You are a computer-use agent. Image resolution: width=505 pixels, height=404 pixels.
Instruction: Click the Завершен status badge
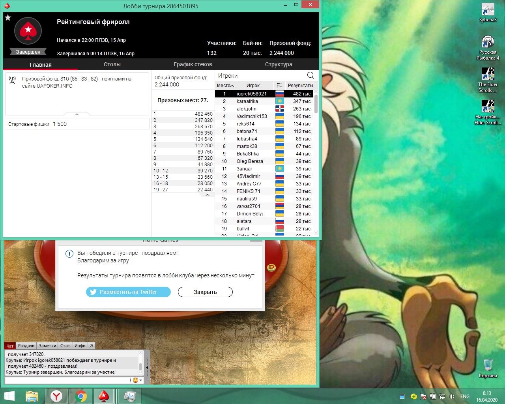(28, 52)
